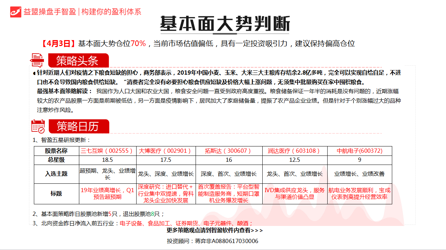Click the calendar icon beside 策略日历
446x250 pixels.
[x=38, y=126]
